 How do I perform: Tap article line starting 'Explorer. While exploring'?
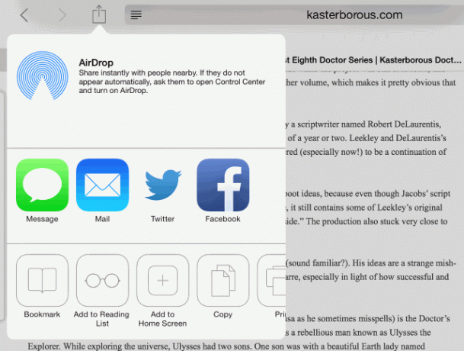click(x=226, y=346)
